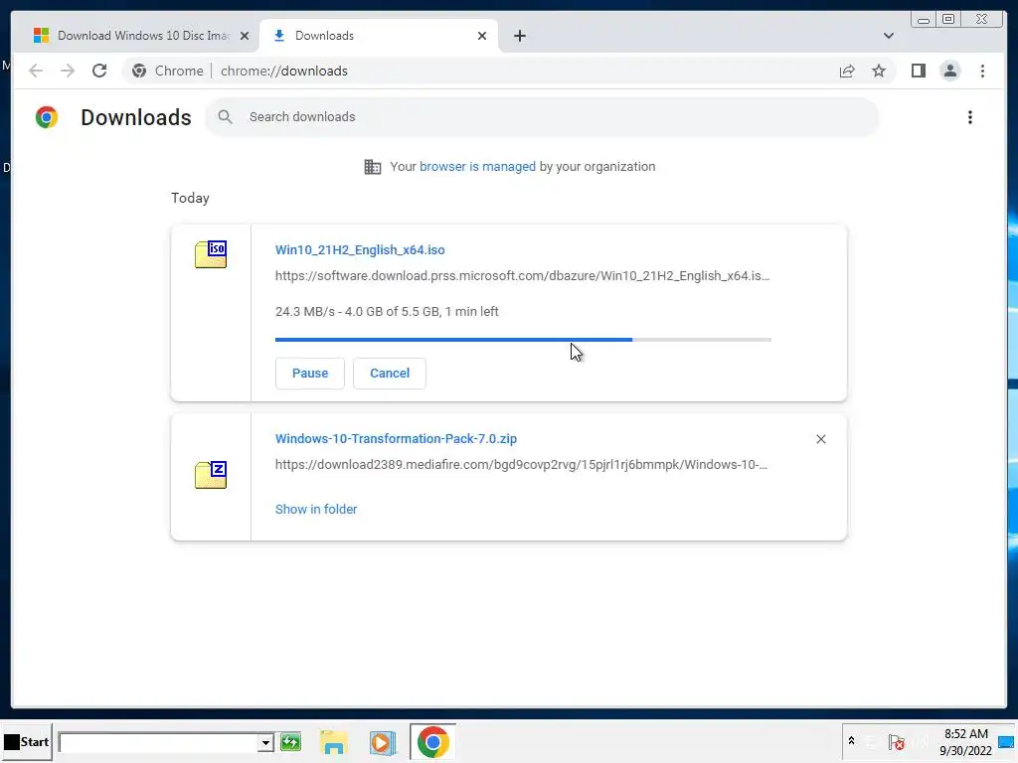Click the flag tray icon with red X
The image size is (1018, 763).
point(897,741)
